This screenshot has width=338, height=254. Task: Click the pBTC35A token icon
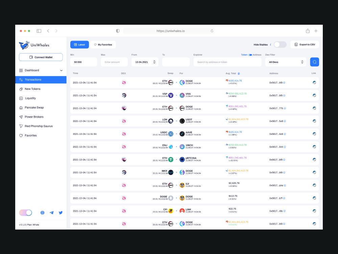click(x=182, y=160)
